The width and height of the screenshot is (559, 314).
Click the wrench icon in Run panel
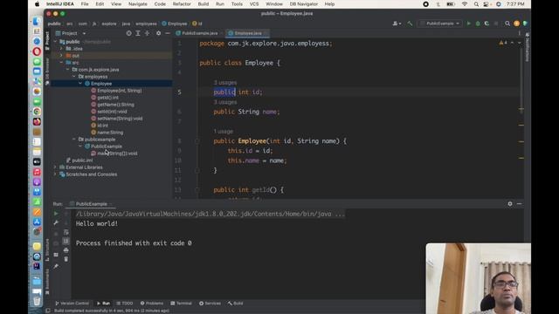pos(56,223)
